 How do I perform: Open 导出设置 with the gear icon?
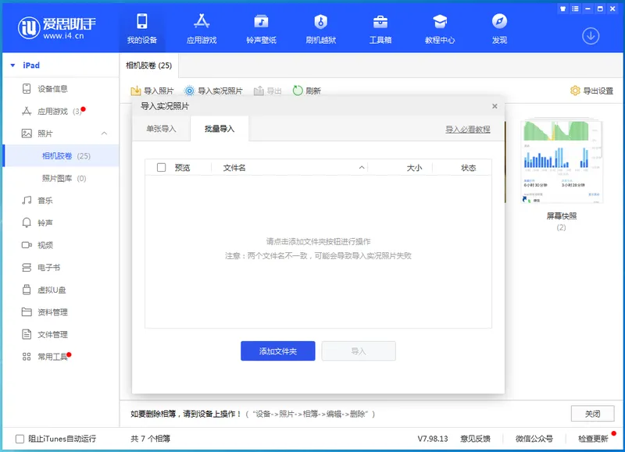[591, 91]
